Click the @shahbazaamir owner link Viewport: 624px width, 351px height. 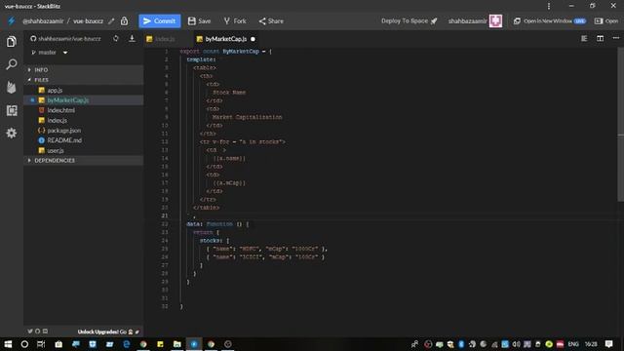point(43,21)
